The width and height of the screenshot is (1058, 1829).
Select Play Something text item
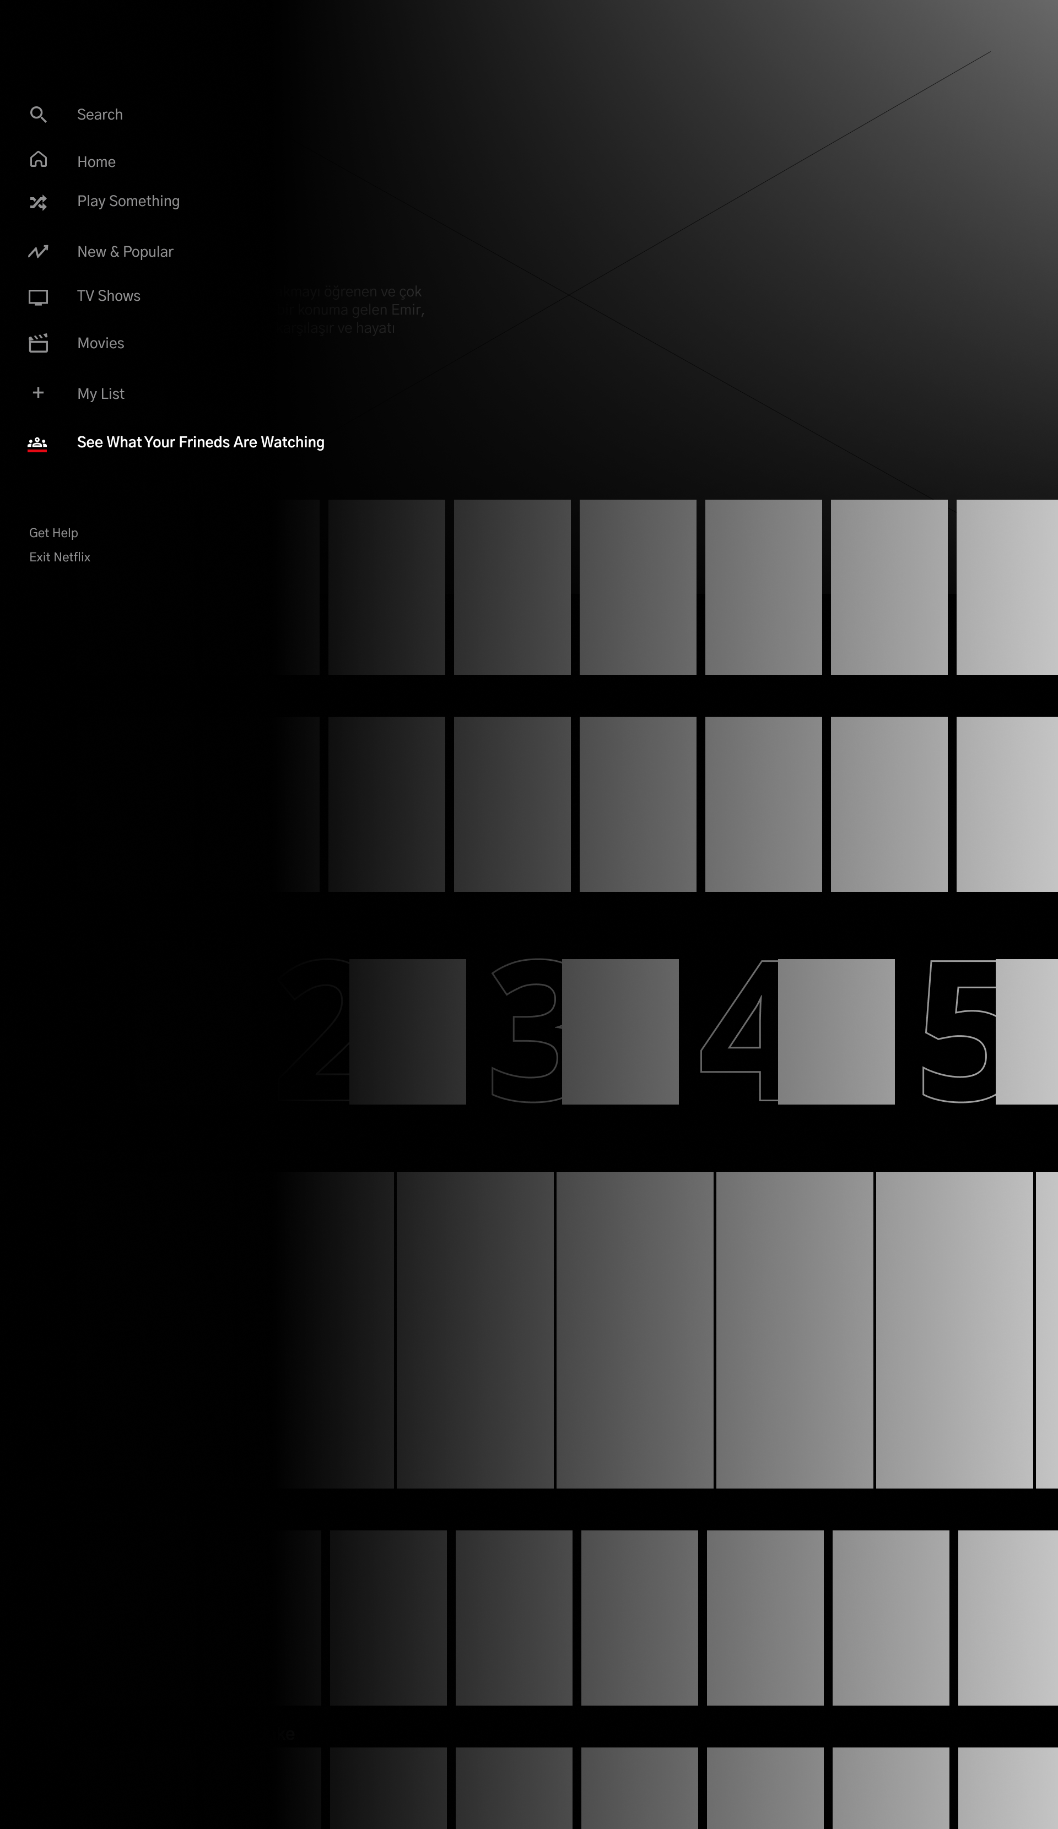[128, 201]
